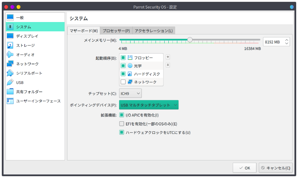
Task: Select ディスプレイ in the sidebar
Action: [x=35, y=36]
